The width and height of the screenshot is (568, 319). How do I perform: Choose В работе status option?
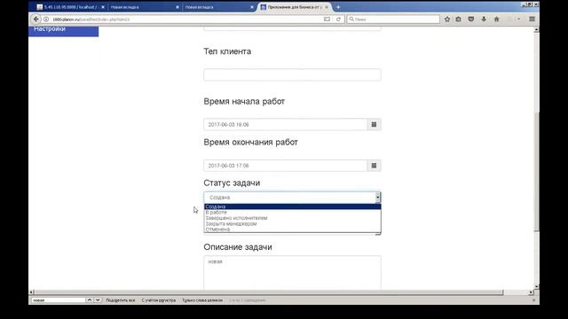click(292, 213)
